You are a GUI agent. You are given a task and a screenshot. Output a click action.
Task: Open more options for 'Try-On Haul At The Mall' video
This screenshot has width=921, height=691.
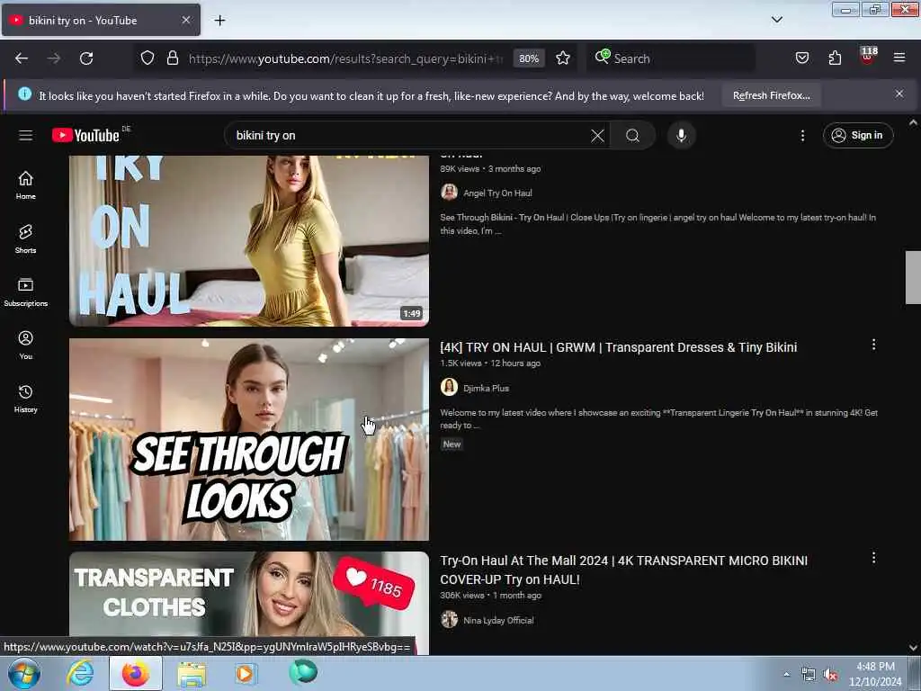[873, 558]
